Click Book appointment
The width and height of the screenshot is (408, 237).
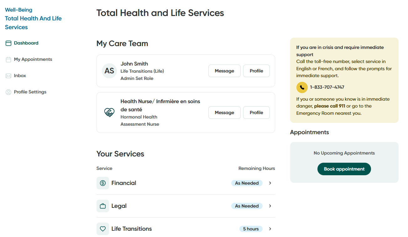coord(344,169)
